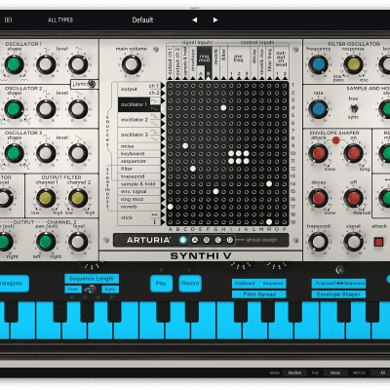Screen dimensions: 390x390
Task: Adjust Channel 2 output level knob
Action: pos(78,242)
